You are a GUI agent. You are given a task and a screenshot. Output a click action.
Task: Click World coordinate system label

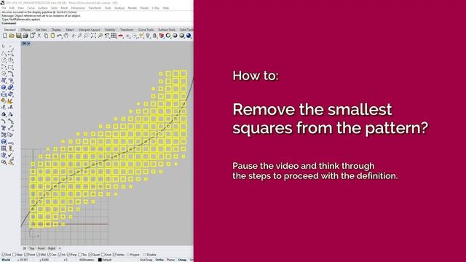6,260
